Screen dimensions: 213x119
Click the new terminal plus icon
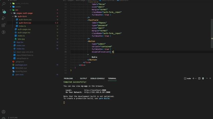[193, 78]
